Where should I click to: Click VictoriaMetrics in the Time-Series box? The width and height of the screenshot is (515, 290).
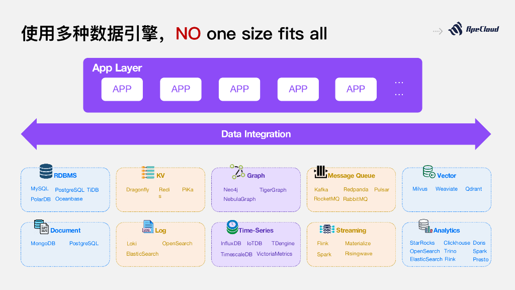click(x=274, y=254)
